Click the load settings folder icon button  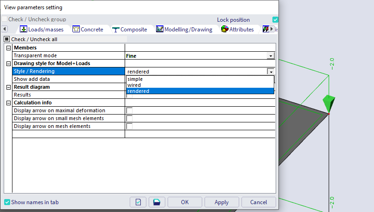click(157, 202)
